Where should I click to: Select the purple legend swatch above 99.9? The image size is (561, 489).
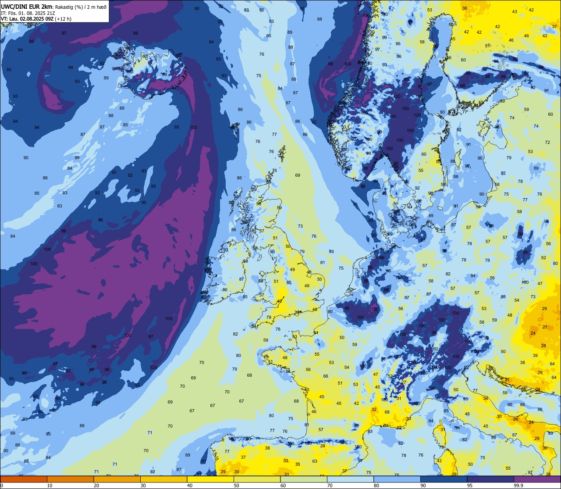(x=537, y=479)
